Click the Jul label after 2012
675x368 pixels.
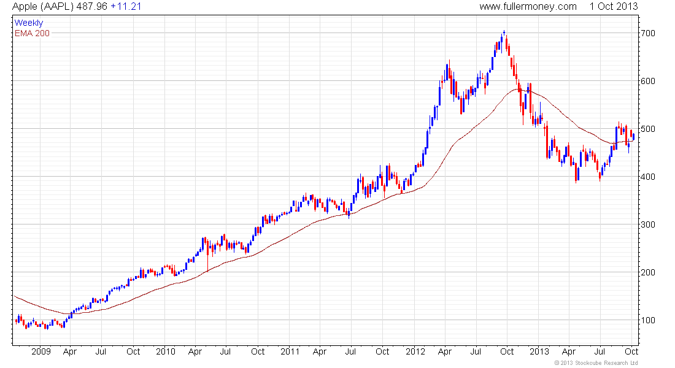476,351
